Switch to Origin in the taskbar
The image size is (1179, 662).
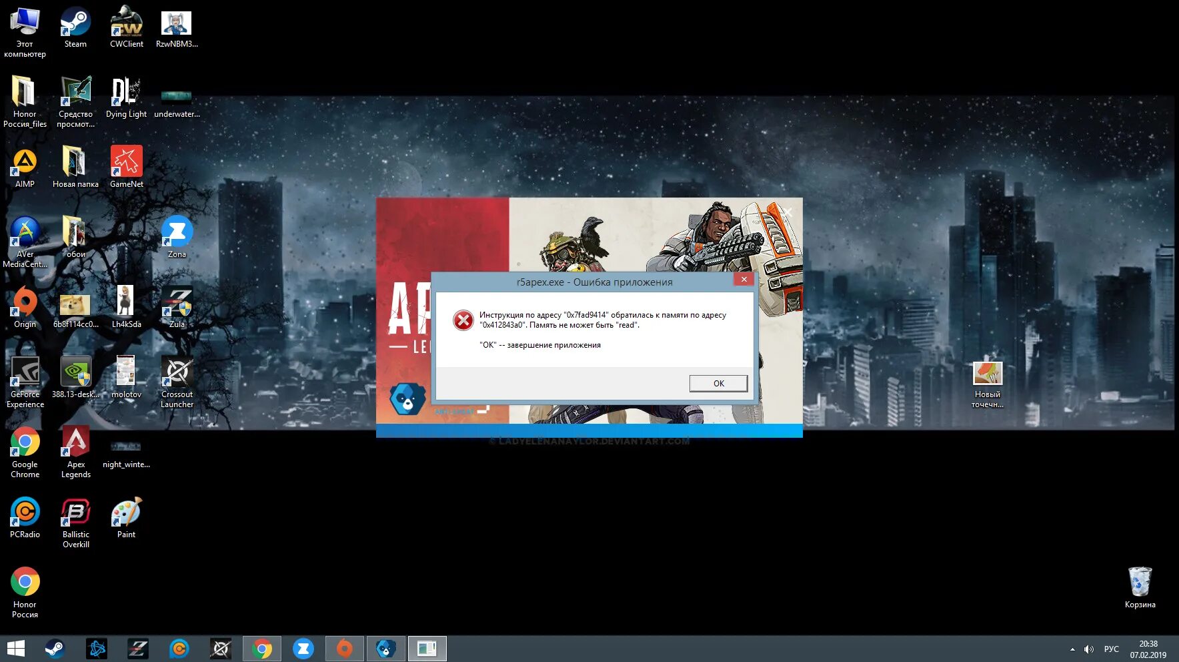(345, 648)
